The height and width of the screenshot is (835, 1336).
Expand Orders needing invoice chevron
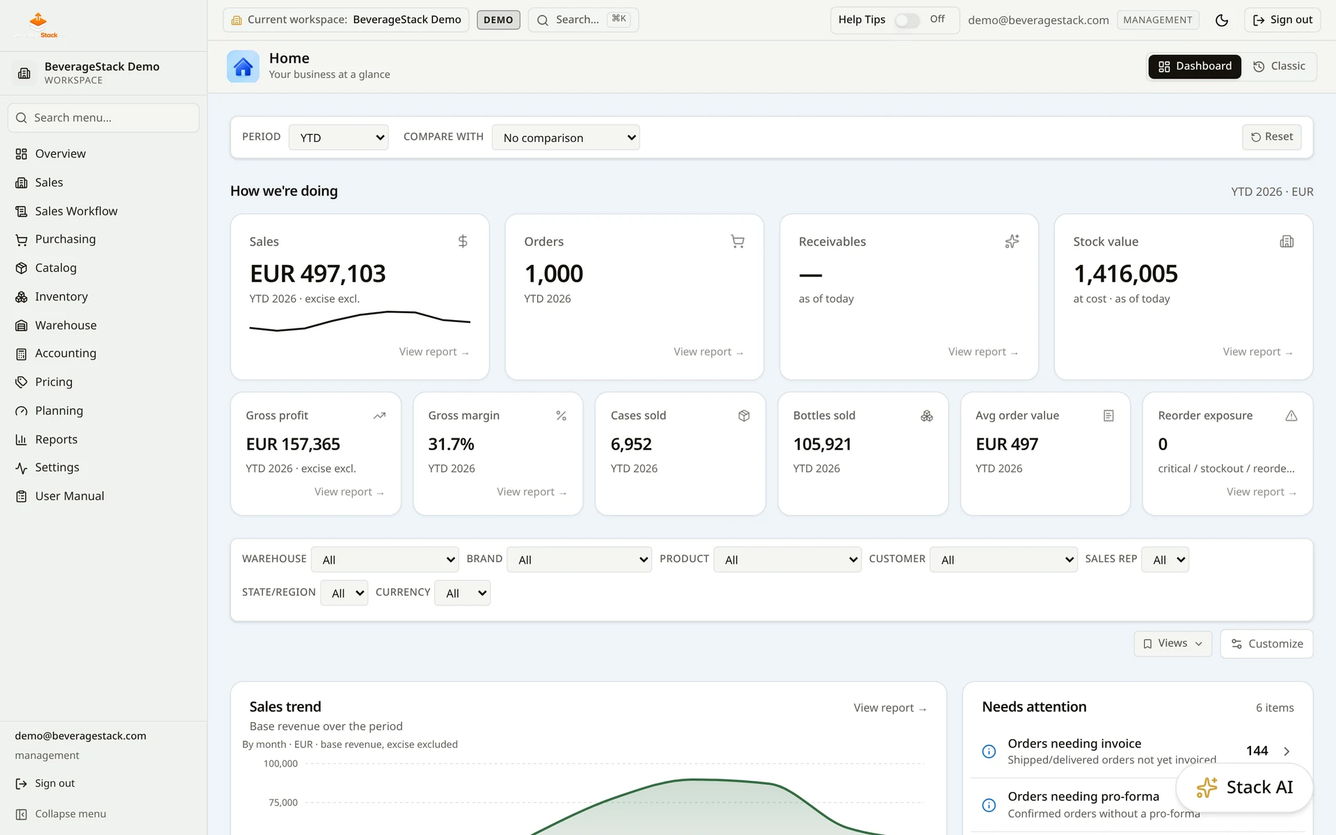tap(1287, 751)
